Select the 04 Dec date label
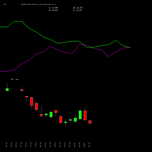The width and height of the screenshot is (152, 152). [89, 145]
